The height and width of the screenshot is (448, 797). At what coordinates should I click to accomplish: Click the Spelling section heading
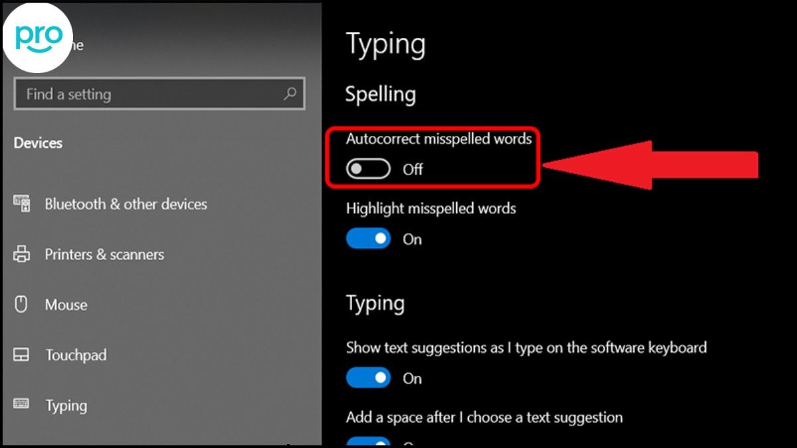[x=381, y=94]
